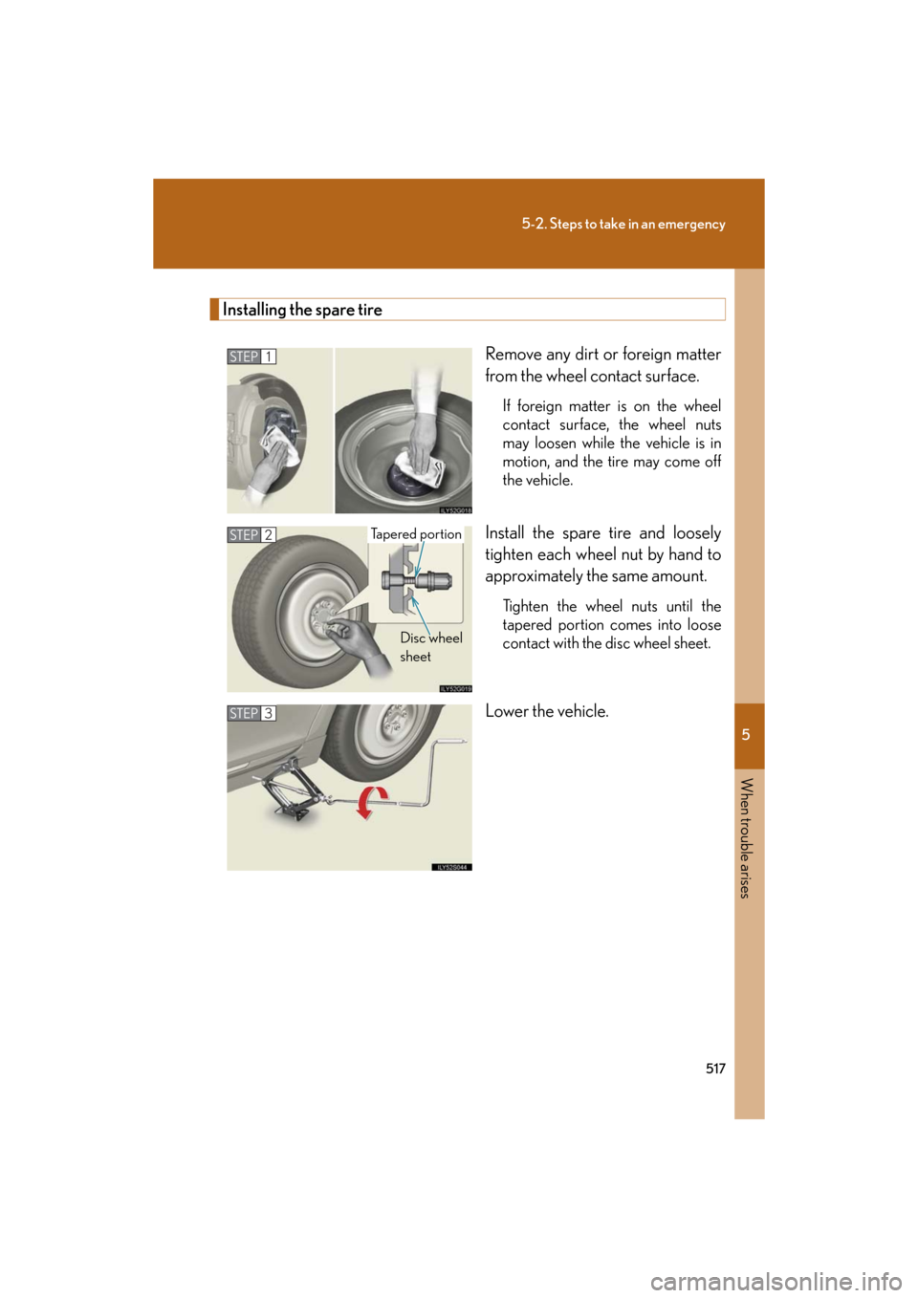Click the STEP 3 label badge
This screenshot has height=1298, width=918.
251,713
